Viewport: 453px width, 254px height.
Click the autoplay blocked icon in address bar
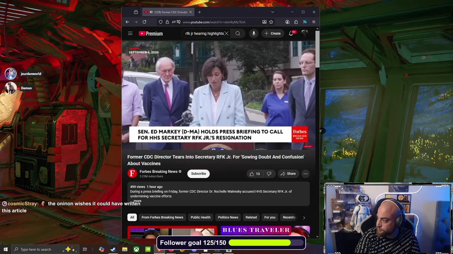tap(178, 22)
